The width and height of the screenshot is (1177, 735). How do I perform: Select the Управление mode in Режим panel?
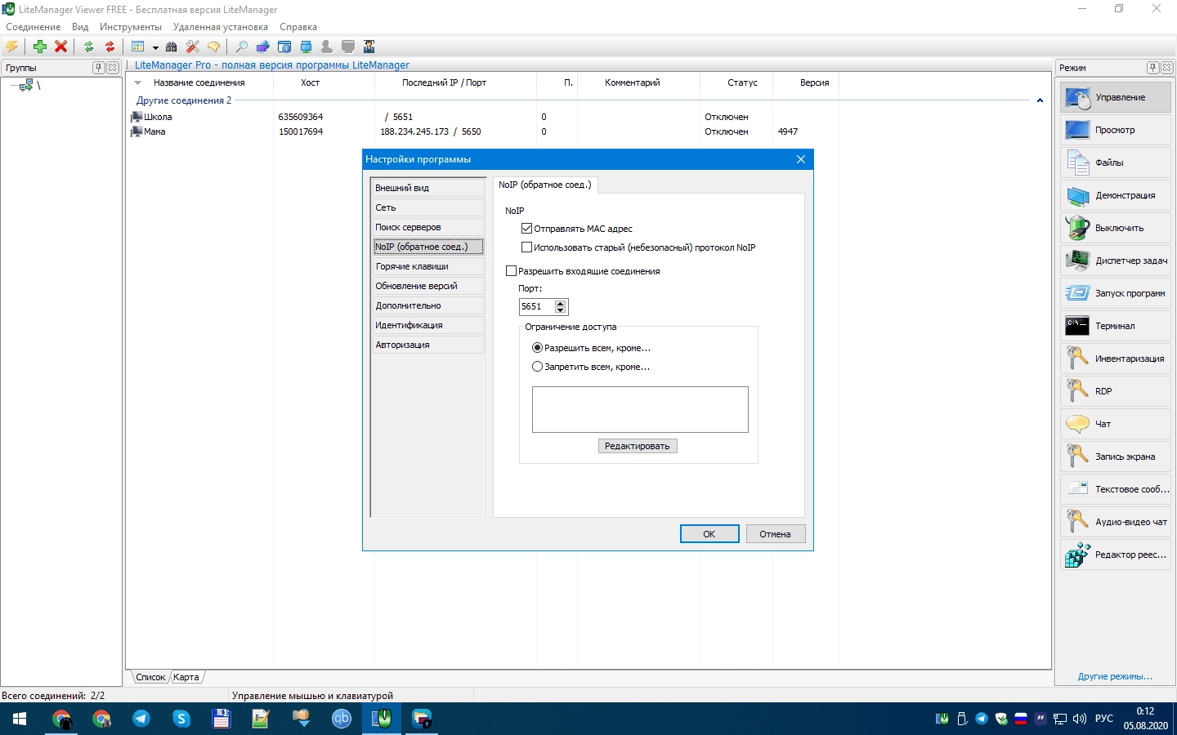(x=1116, y=97)
